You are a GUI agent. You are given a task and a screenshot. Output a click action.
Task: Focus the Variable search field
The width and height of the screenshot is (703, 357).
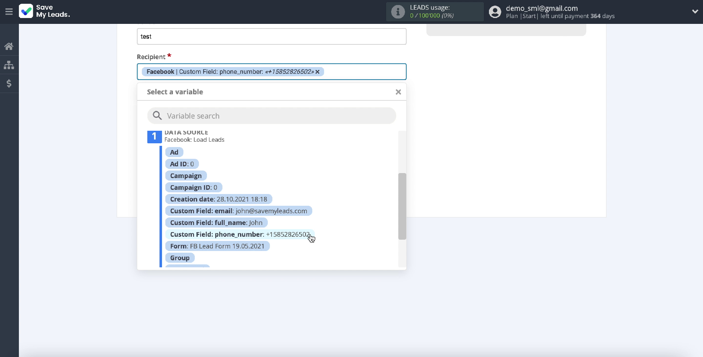coord(272,116)
